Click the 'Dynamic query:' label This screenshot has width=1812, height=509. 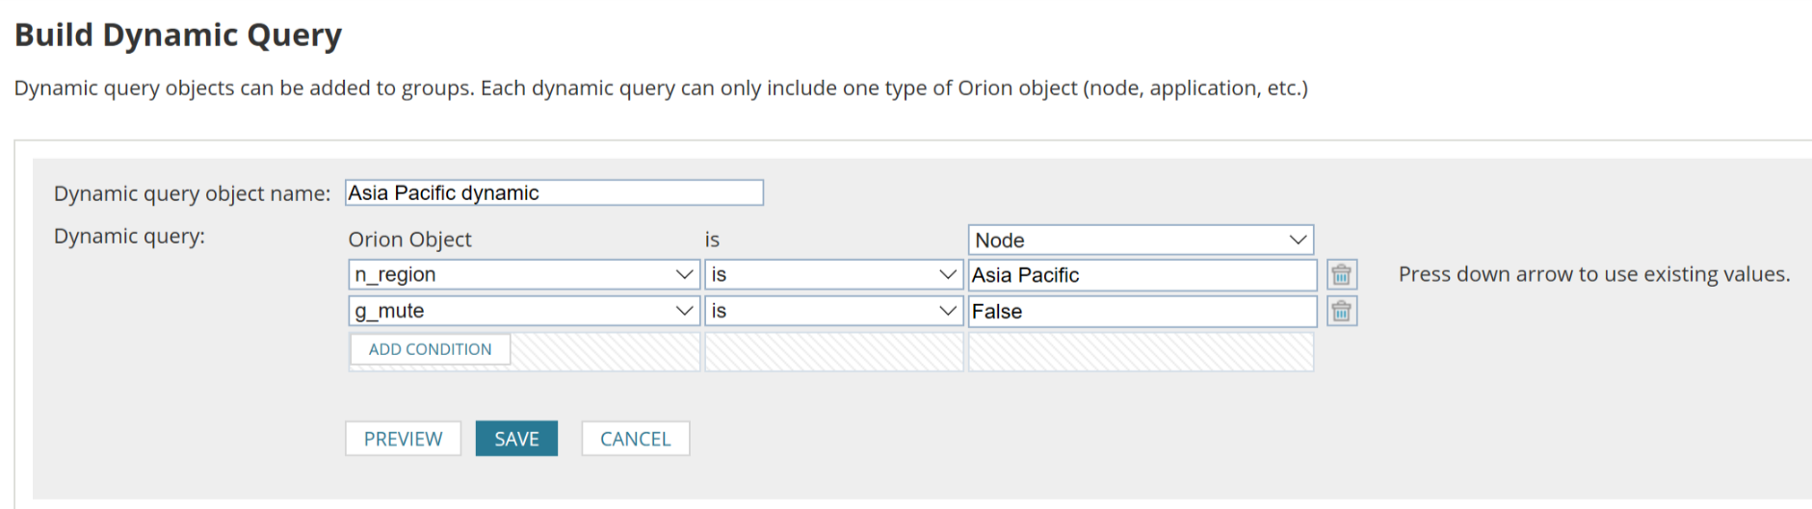(129, 237)
